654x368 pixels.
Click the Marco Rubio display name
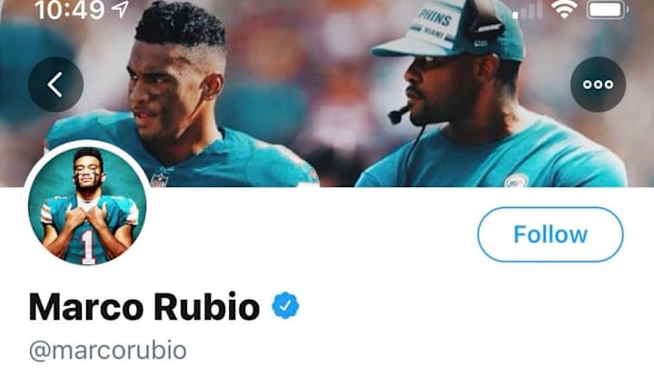coord(144,307)
